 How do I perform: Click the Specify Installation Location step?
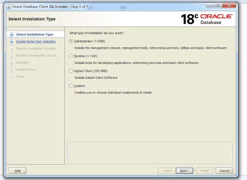36,48
